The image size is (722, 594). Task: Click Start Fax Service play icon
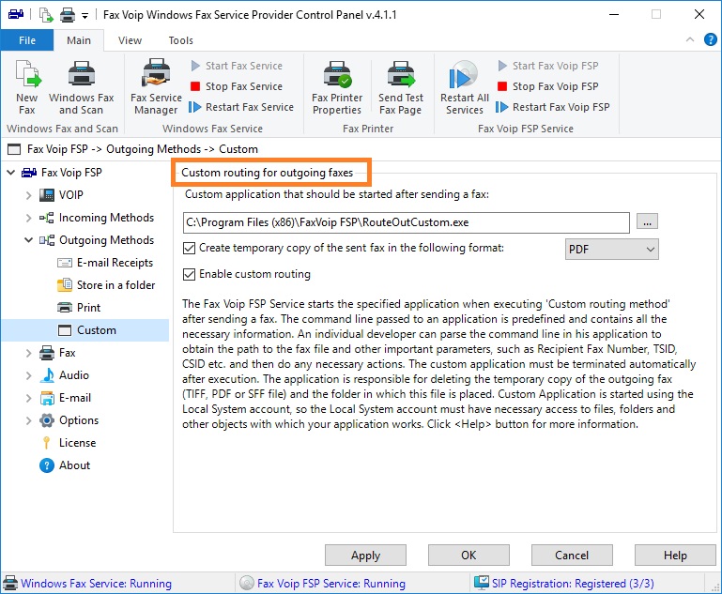point(195,66)
